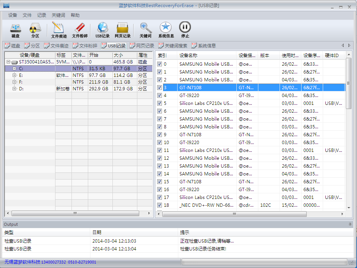This screenshot has height=268, width=357.
Task: Sort by 索引 column header
Action: 166,56
